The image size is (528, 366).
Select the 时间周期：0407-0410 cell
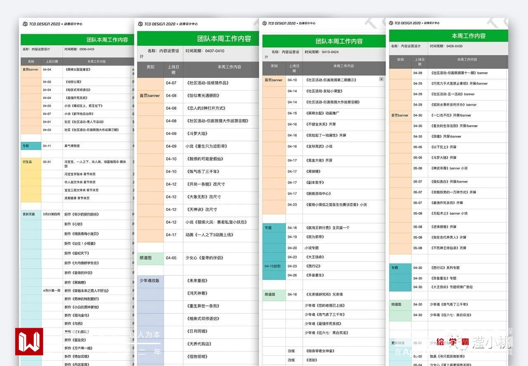(x=221, y=54)
